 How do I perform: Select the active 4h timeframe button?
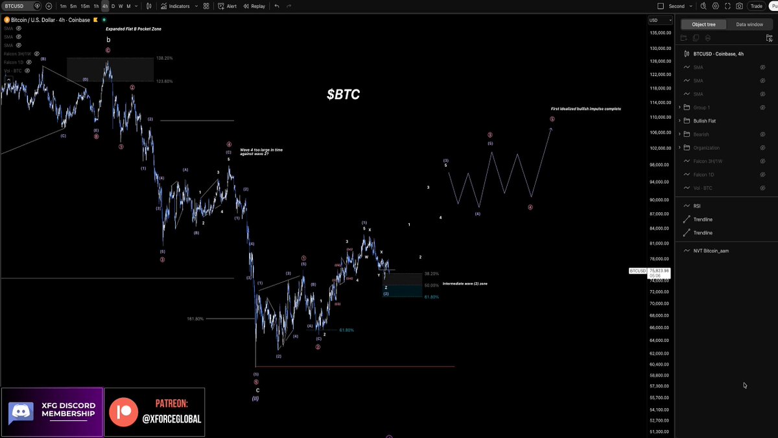tap(105, 6)
